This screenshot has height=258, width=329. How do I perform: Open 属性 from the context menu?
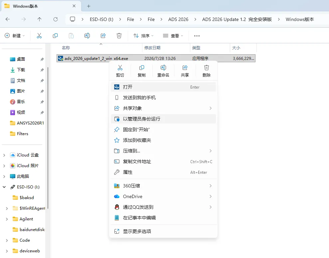[163, 172]
